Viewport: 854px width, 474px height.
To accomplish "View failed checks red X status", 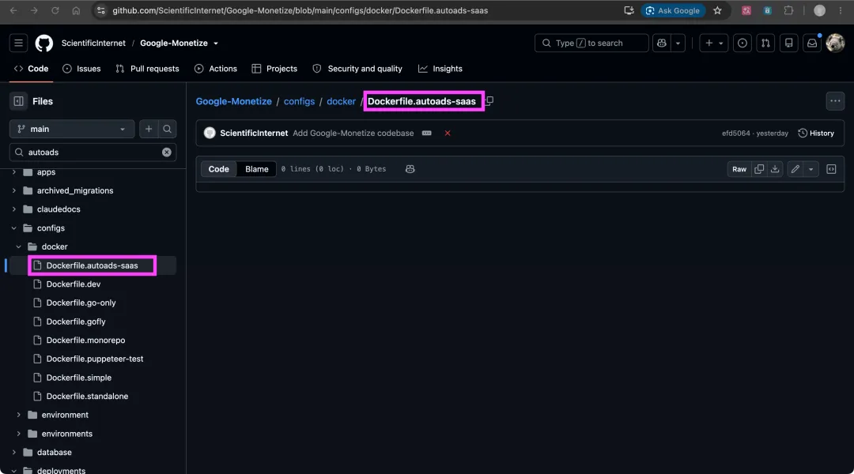I will (448, 134).
